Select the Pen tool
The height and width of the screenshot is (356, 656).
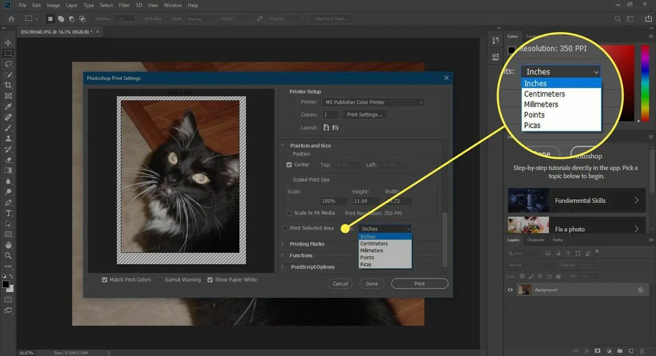click(8, 202)
